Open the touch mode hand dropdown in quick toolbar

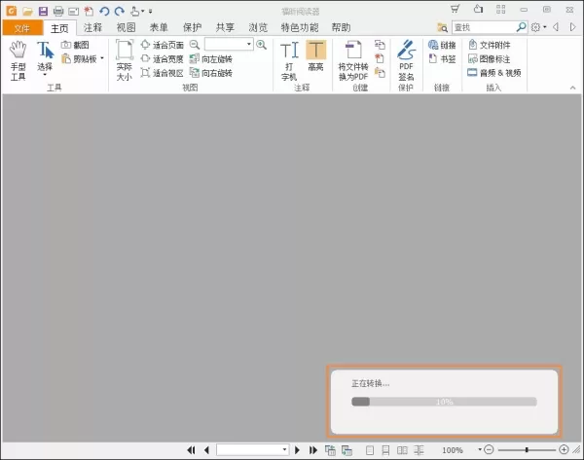136,11
